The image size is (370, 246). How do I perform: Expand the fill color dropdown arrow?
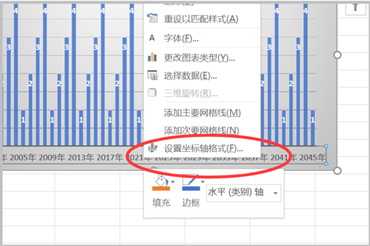point(173,182)
